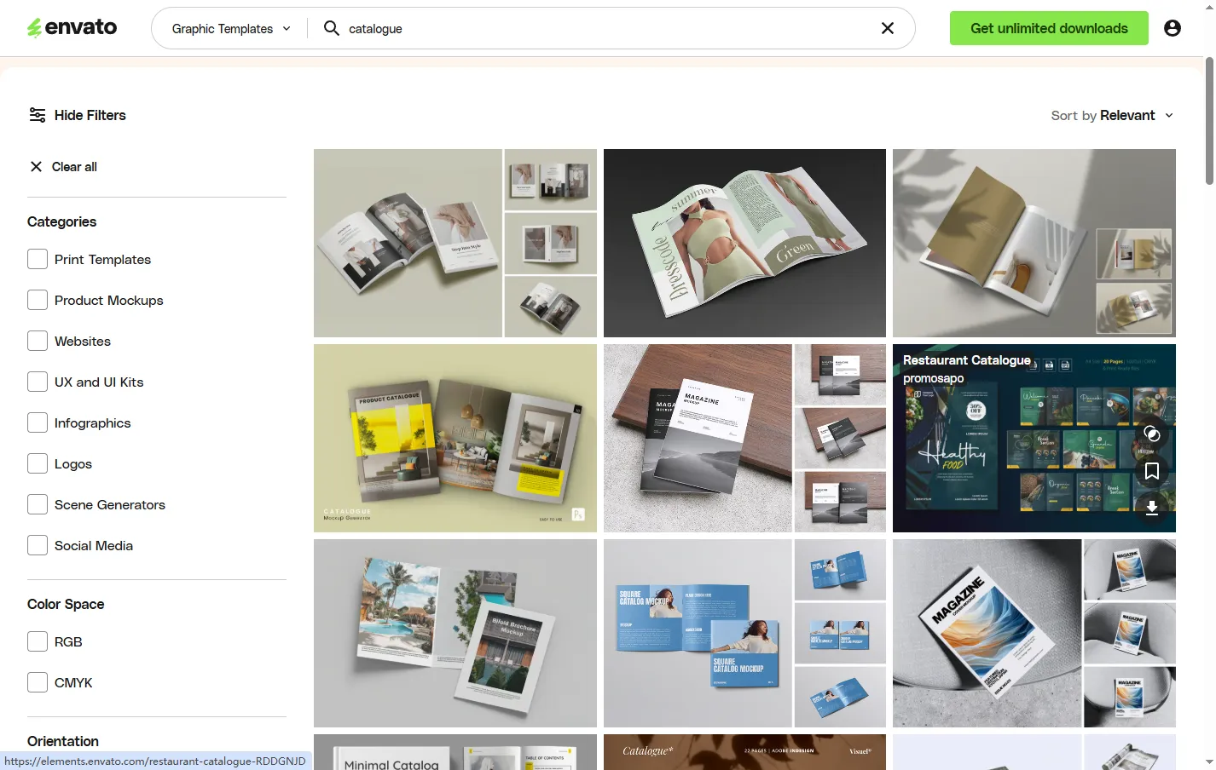The height and width of the screenshot is (770, 1216).
Task: Open the Dresscode summer magazine thumbnail
Action: 744,243
